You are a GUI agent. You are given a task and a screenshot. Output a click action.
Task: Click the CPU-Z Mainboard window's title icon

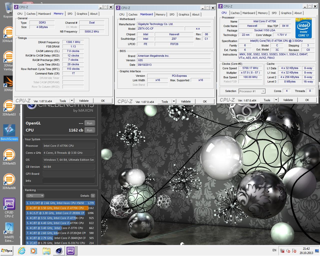118,8
